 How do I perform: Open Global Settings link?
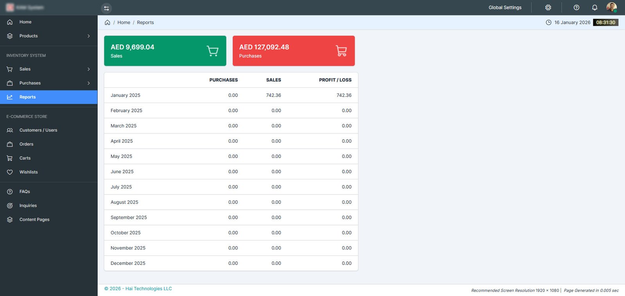click(505, 7)
